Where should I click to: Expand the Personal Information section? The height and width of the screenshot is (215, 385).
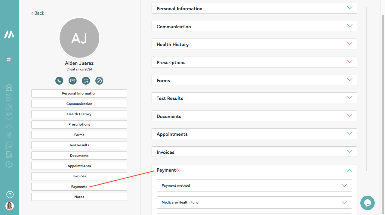pyautogui.click(x=254, y=8)
